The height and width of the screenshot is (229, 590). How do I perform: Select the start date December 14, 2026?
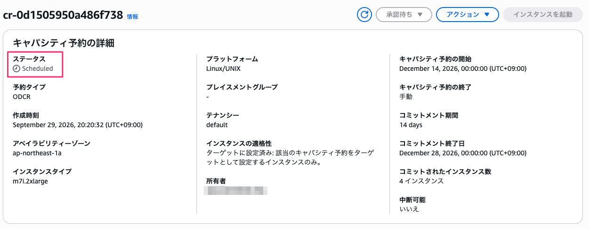[x=463, y=69]
